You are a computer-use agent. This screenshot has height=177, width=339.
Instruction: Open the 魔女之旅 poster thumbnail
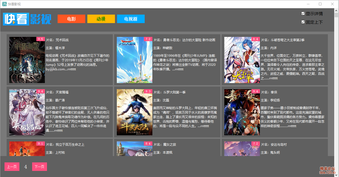point(135,149)
